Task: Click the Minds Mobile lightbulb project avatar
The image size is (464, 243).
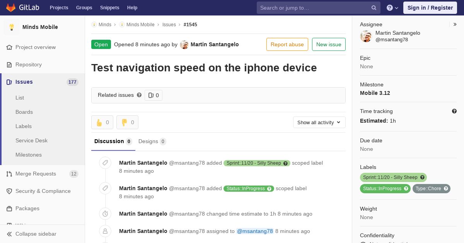Action: pyautogui.click(x=12, y=27)
